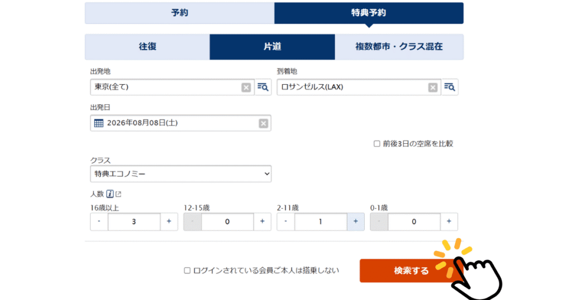The height and width of the screenshot is (300, 572).
Task: Open the departure airport search icon
Action: tap(263, 87)
